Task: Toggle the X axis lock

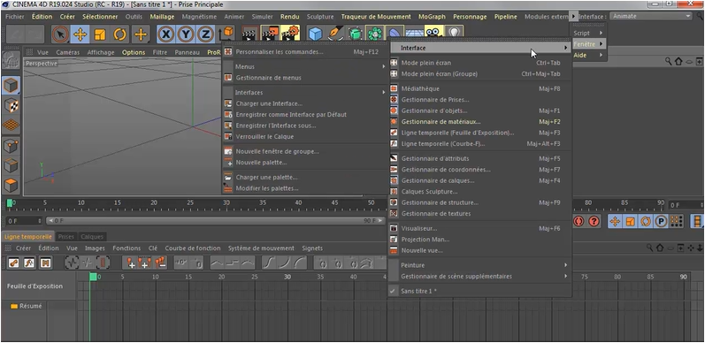Action: pos(166,34)
